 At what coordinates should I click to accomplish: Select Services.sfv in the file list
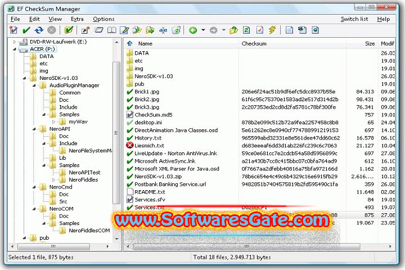(150, 200)
